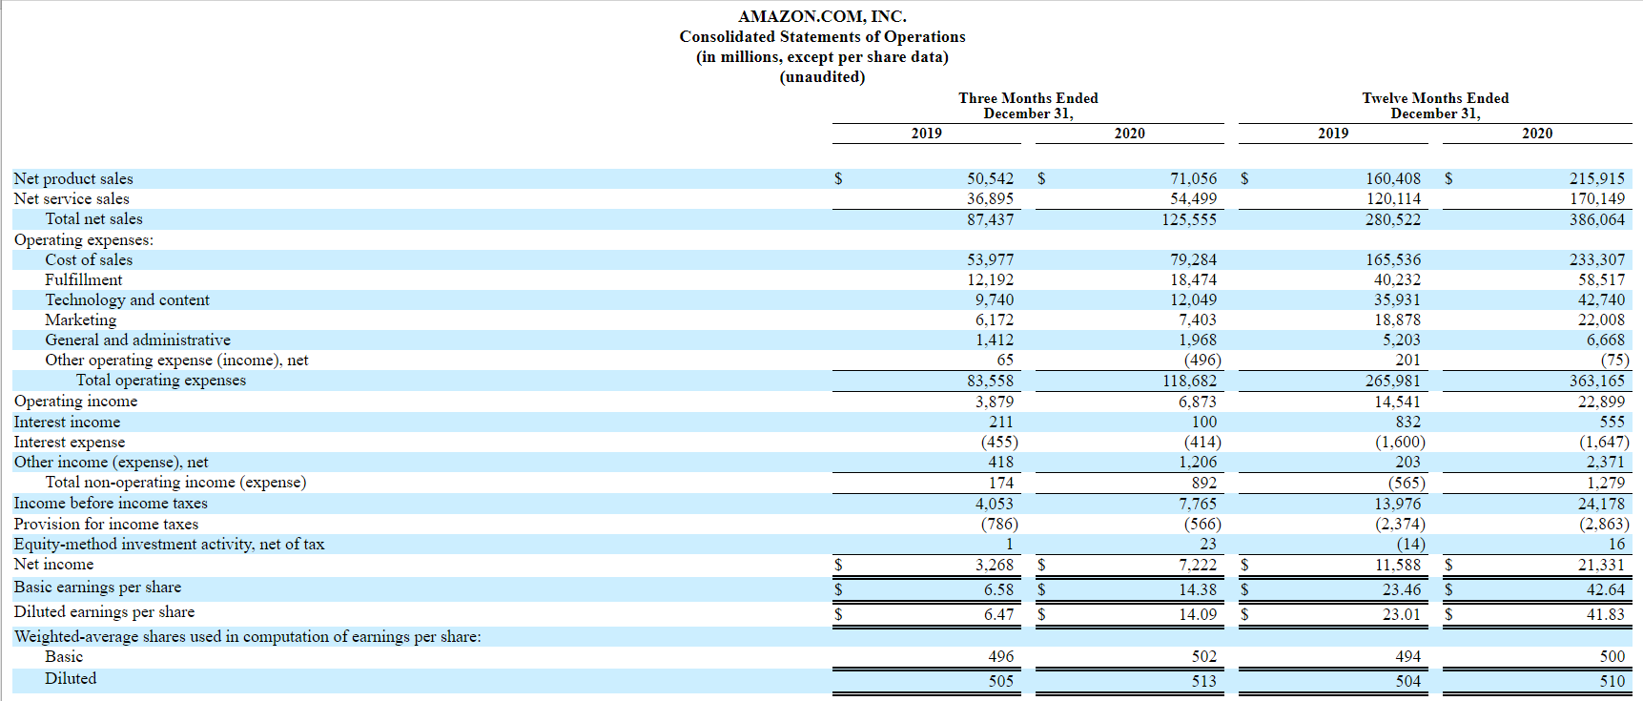Click the "(unaudited)" label

pyautogui.click(x=822, y=76)
